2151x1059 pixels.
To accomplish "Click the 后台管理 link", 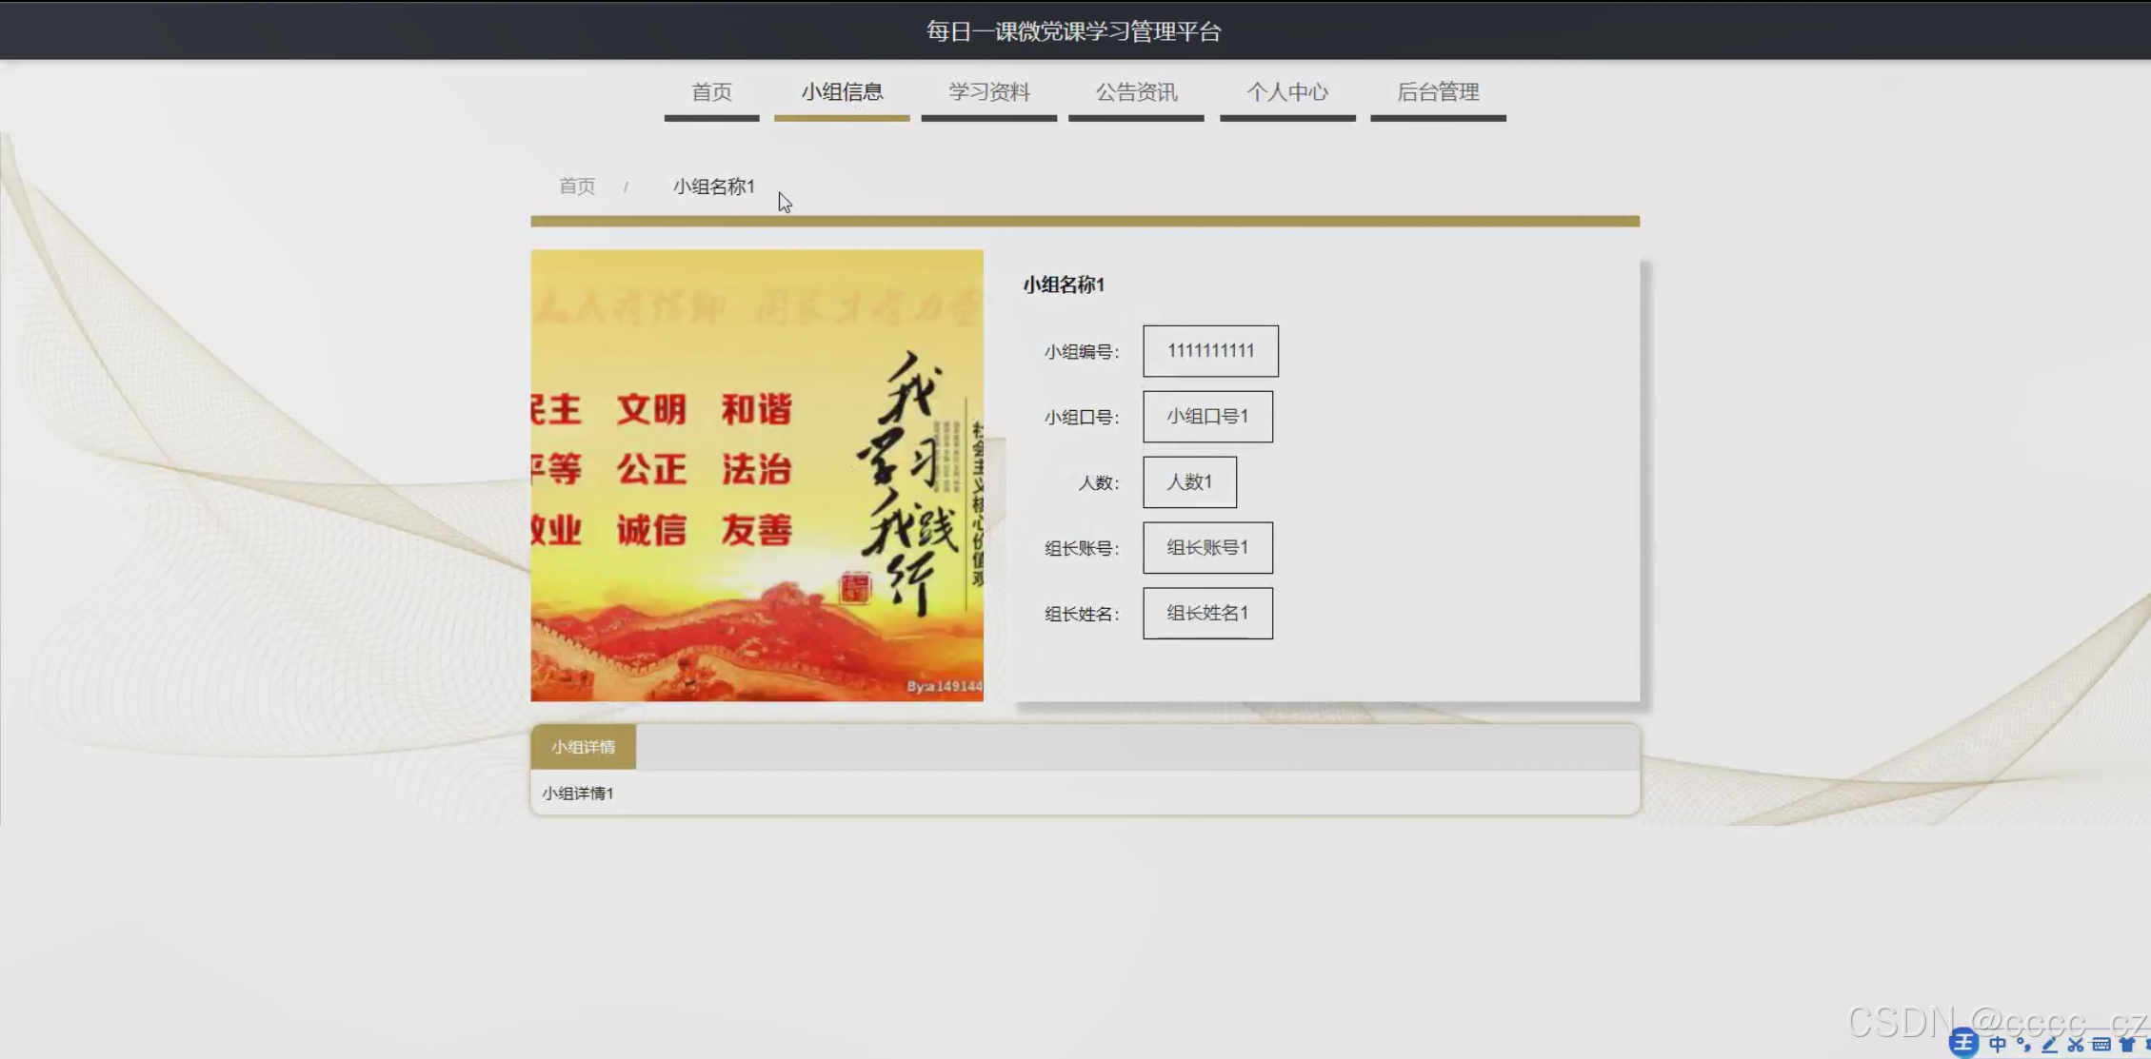I will (1438, 92).
